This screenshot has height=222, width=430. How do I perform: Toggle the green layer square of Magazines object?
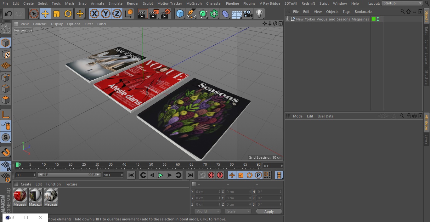pos(374,19)
